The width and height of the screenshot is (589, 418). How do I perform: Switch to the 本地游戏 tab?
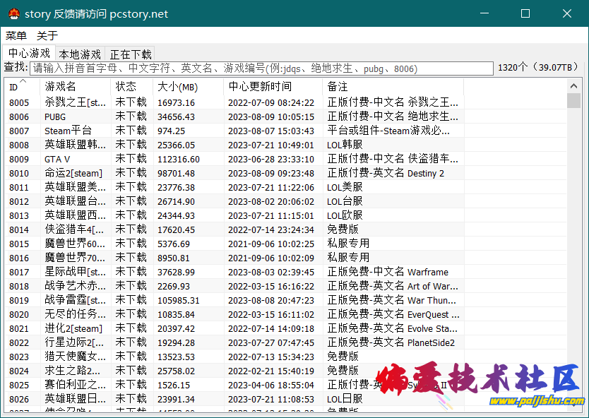pos(79,54)
